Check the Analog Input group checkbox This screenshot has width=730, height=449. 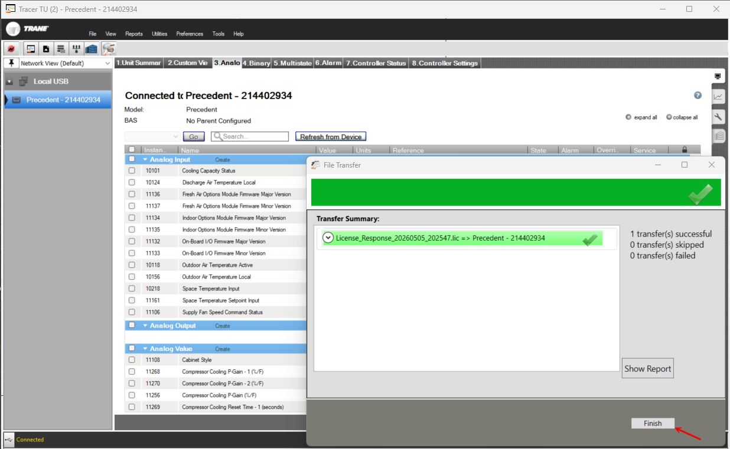(132, 159)
